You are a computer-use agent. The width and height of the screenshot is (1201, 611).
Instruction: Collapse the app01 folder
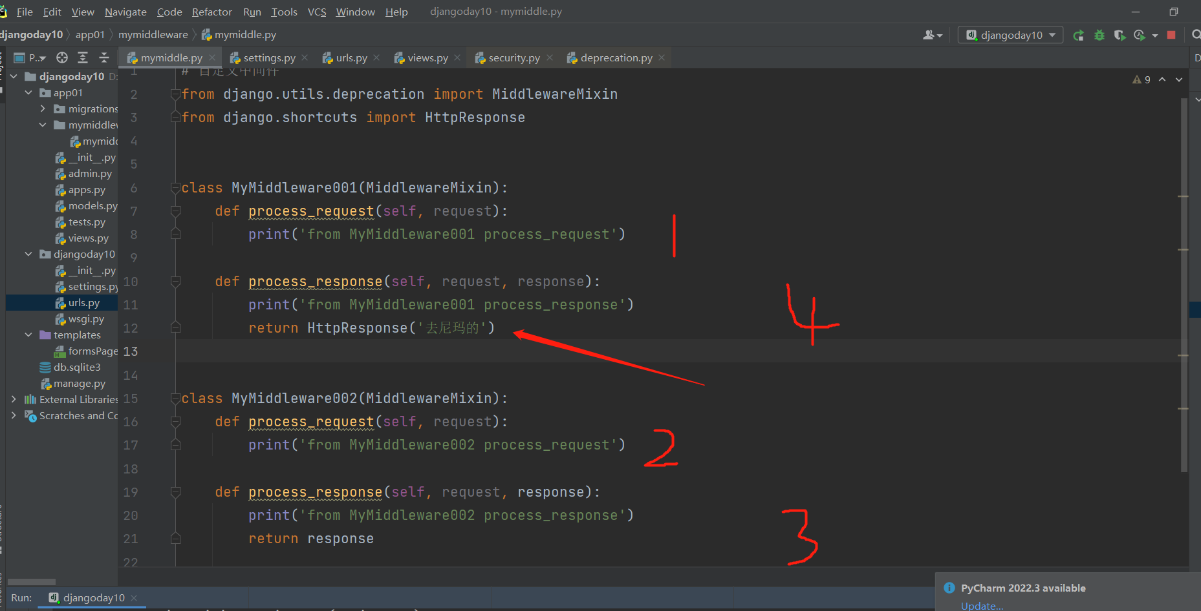click(28, 92)
